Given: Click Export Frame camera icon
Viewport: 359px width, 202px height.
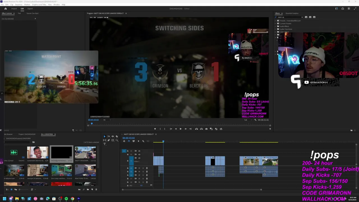Looking at the screenshot, I should pyautogui.click(x=206, y=129).
